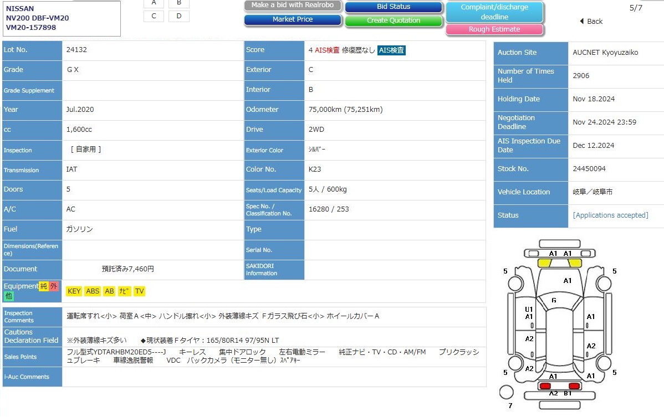
Task: Select image thumbnail B
Action: (x=179, y=3)
